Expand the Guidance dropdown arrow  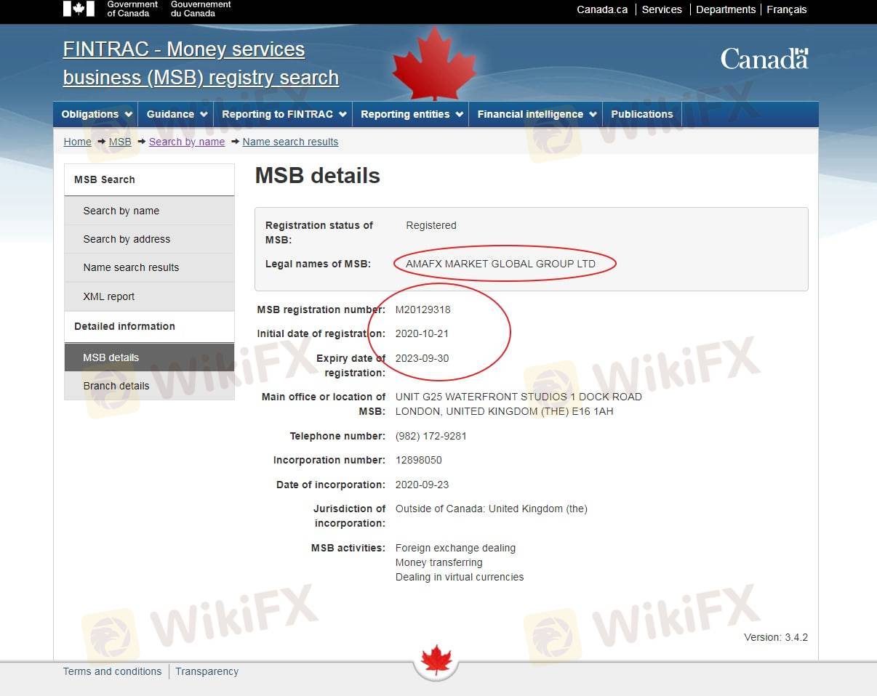(204, 115)
